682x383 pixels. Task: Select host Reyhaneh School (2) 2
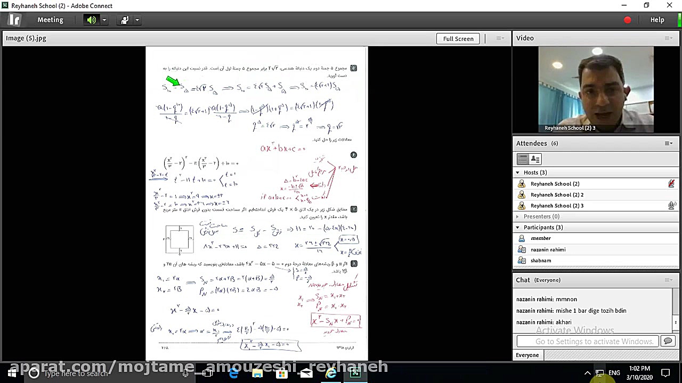[x=596, y=195]
